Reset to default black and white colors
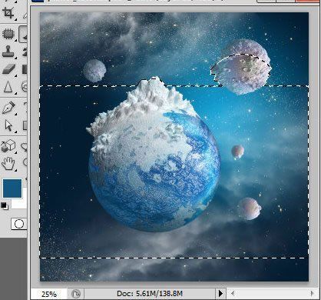 4,205
